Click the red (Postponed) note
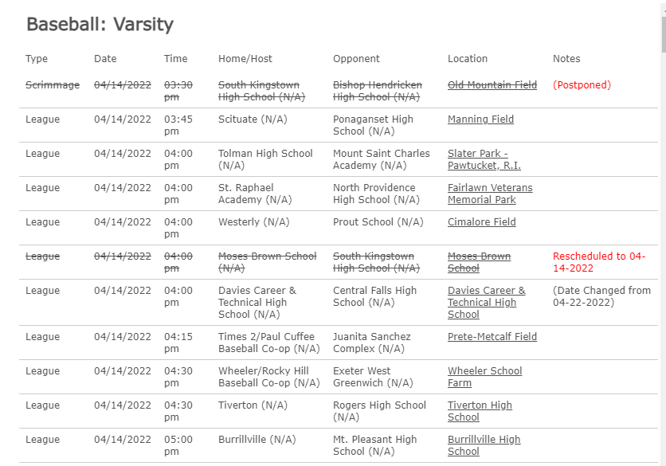This screenshot has width=666, height=466. click(582, 85)
